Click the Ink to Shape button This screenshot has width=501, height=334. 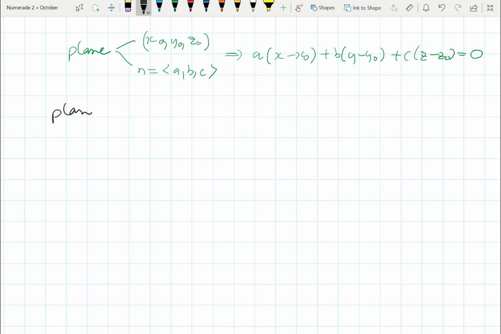point(362,8)
